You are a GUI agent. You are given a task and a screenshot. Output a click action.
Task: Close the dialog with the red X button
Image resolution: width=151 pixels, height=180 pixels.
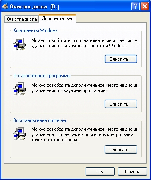[x=145, y=6]
